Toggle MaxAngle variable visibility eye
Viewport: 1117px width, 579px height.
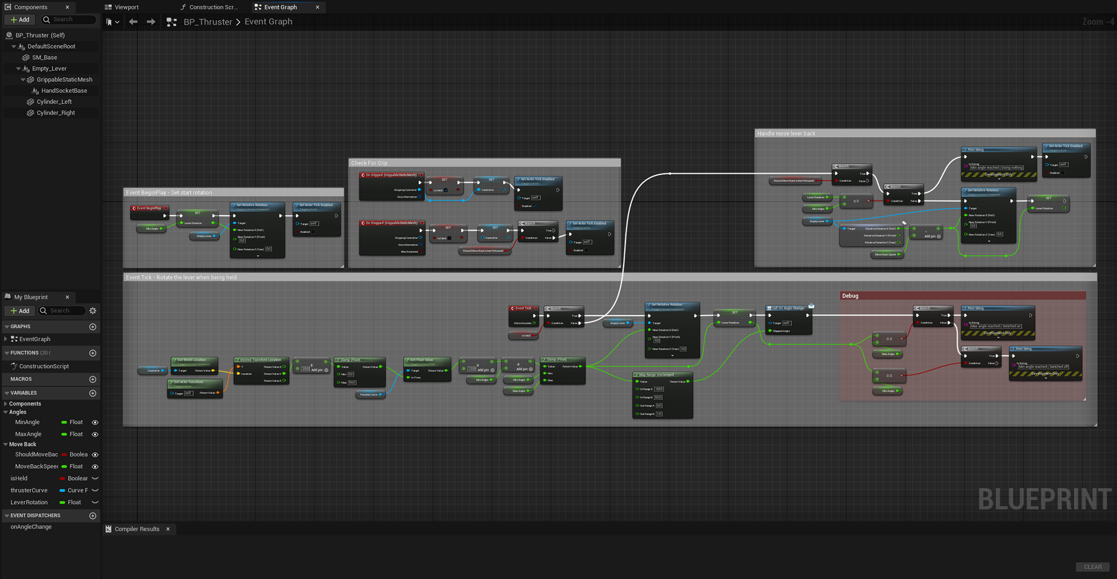click(95, 434)
